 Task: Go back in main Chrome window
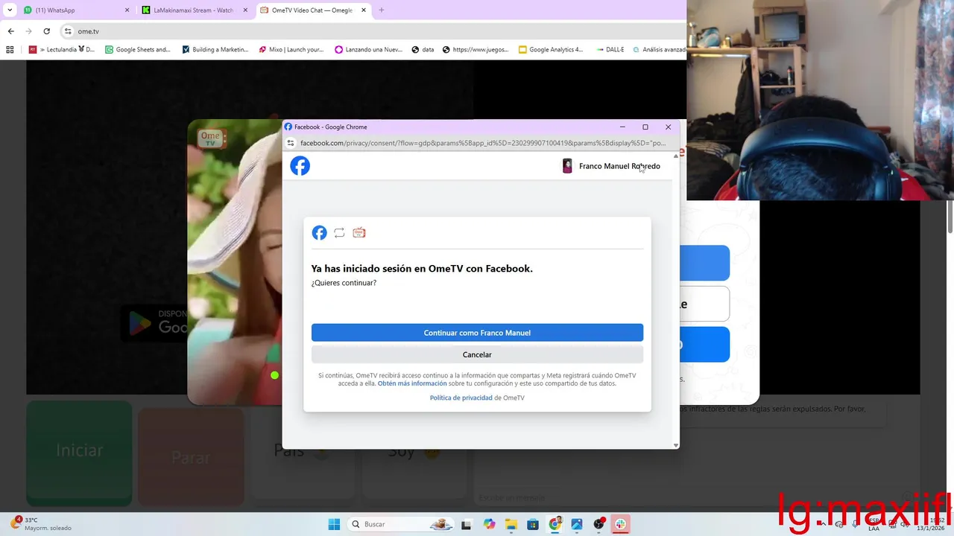[x=11, y=31]
